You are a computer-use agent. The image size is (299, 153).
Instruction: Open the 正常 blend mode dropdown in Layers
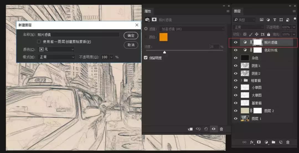[248, 27]
